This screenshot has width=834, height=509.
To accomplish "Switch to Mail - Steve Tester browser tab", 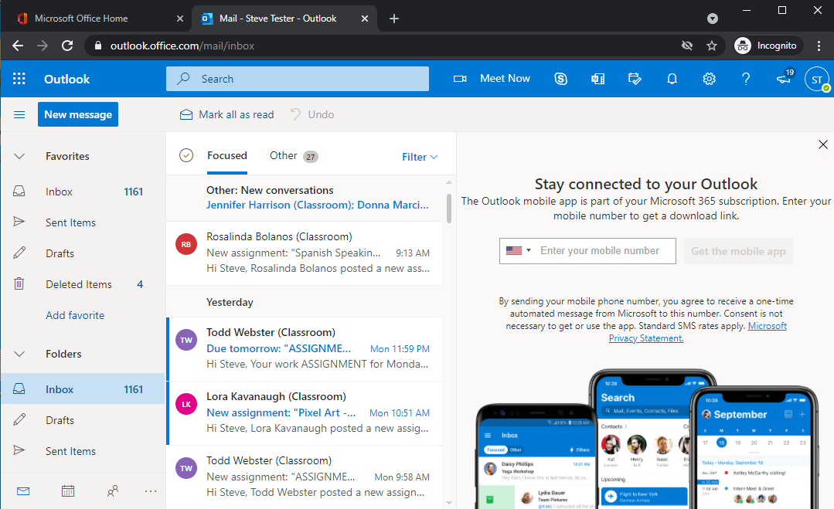I will click(284, 19).
